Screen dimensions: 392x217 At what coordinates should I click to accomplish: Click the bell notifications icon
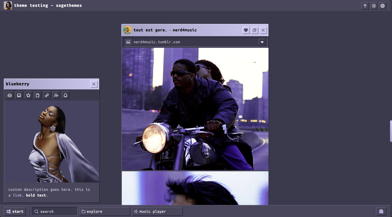coord(65,95)
